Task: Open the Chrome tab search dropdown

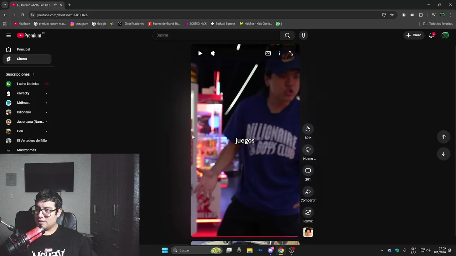Action: point(5,5)
